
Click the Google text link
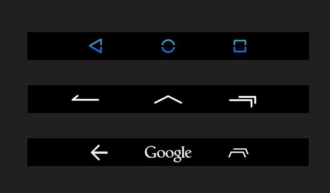click(168, 154)
